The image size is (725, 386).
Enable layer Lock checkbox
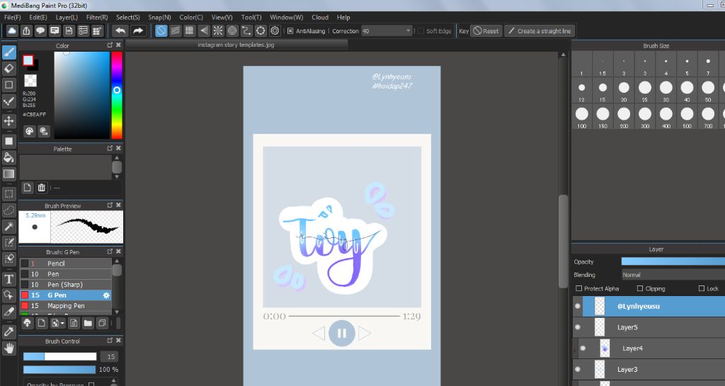click(702, 288)
